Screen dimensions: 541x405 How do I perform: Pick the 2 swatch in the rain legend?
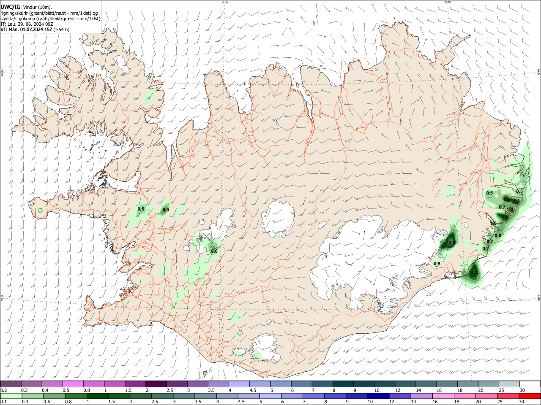tap(141, 396)
